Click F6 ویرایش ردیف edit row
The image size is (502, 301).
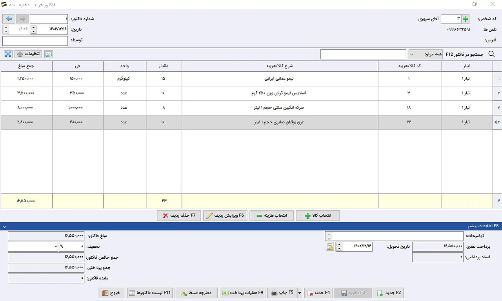click(225, 216)
